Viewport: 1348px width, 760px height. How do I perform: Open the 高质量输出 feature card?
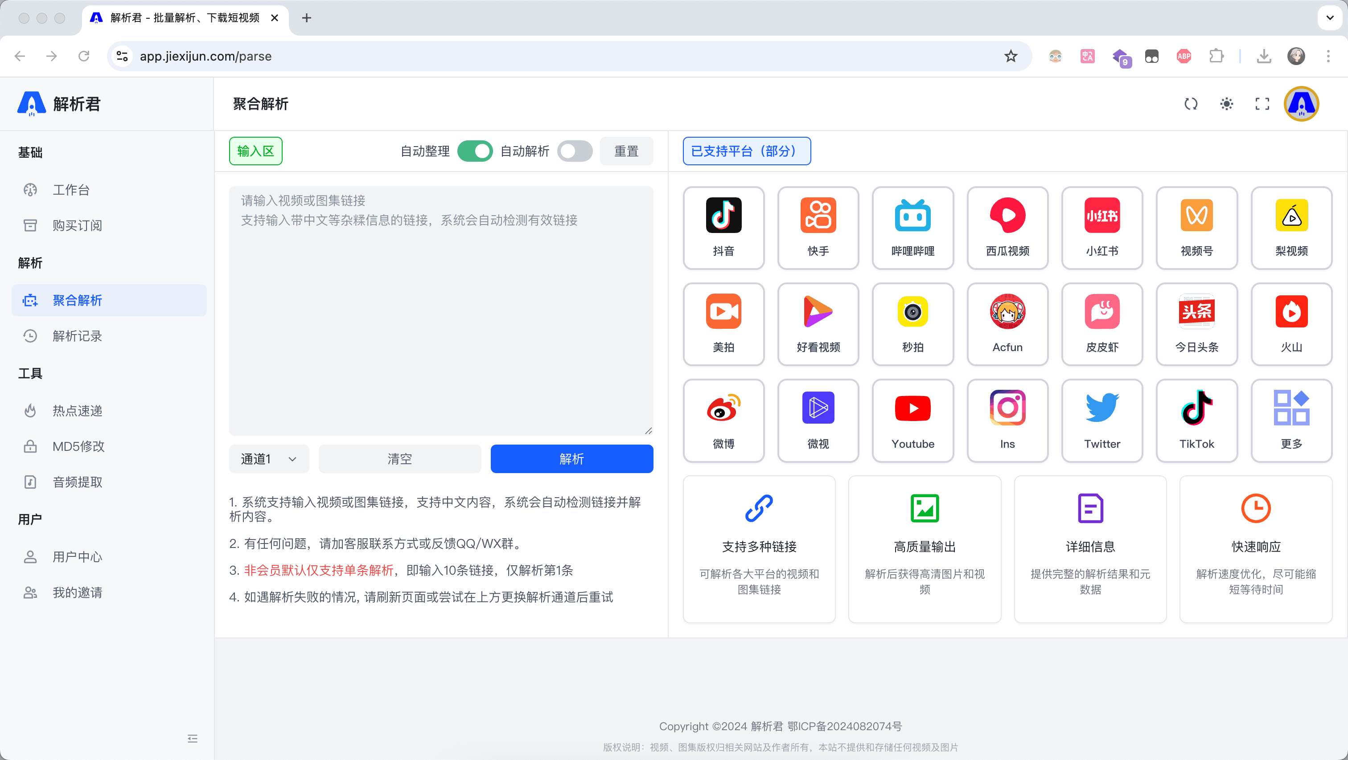point(925,549)
